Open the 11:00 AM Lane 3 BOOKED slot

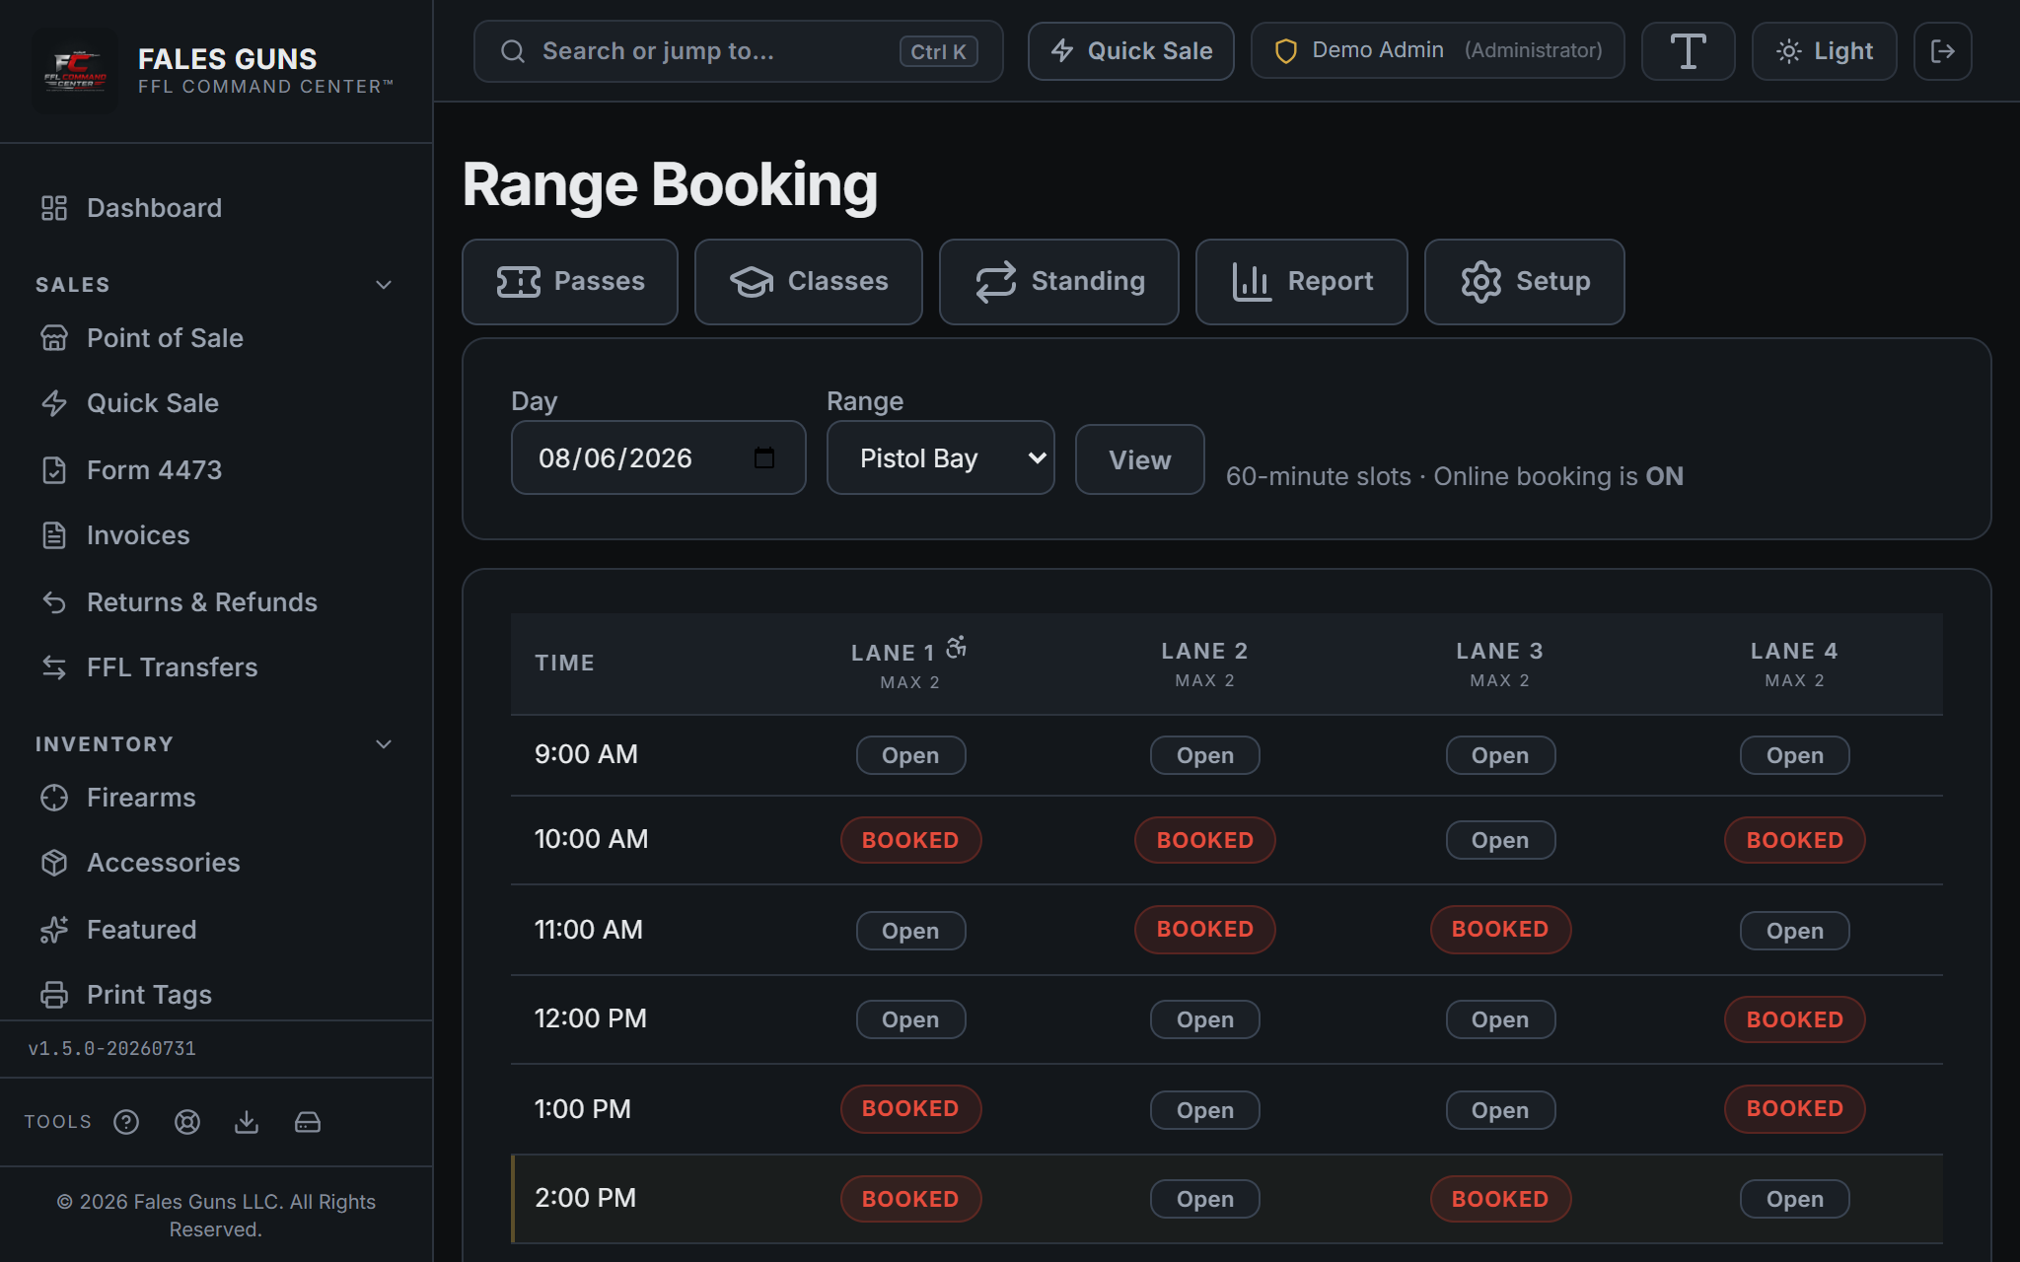tap(1500, 929)
